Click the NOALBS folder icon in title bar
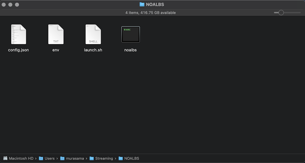 (x=142, y=4)
